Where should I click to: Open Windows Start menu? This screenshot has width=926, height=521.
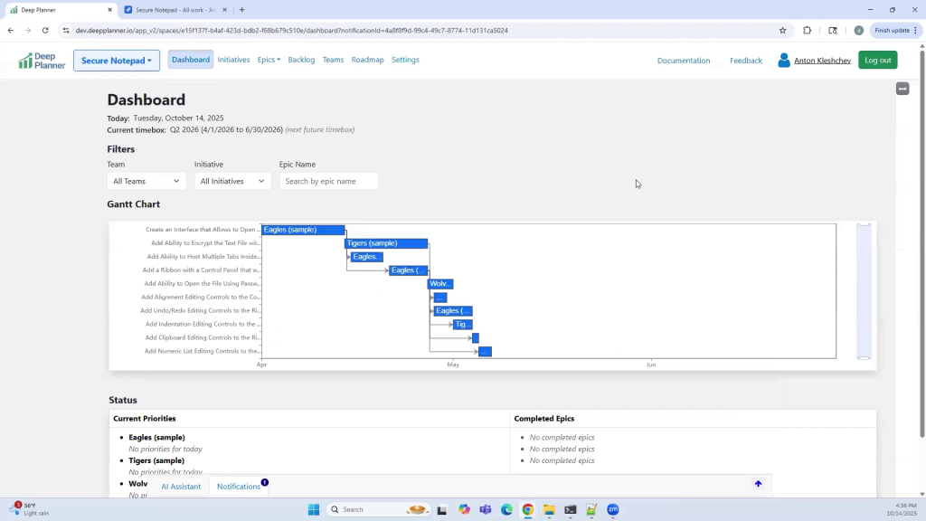point(313,509)
